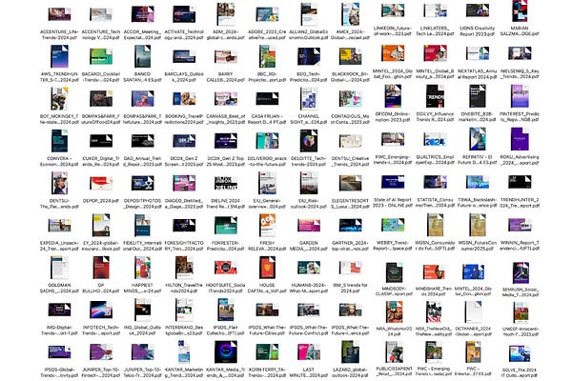This screenshot has height=381, width=572.
Task: Click the MINDSHARE Trends 2024.pdf file name
Action: click(x=434, y=291)
